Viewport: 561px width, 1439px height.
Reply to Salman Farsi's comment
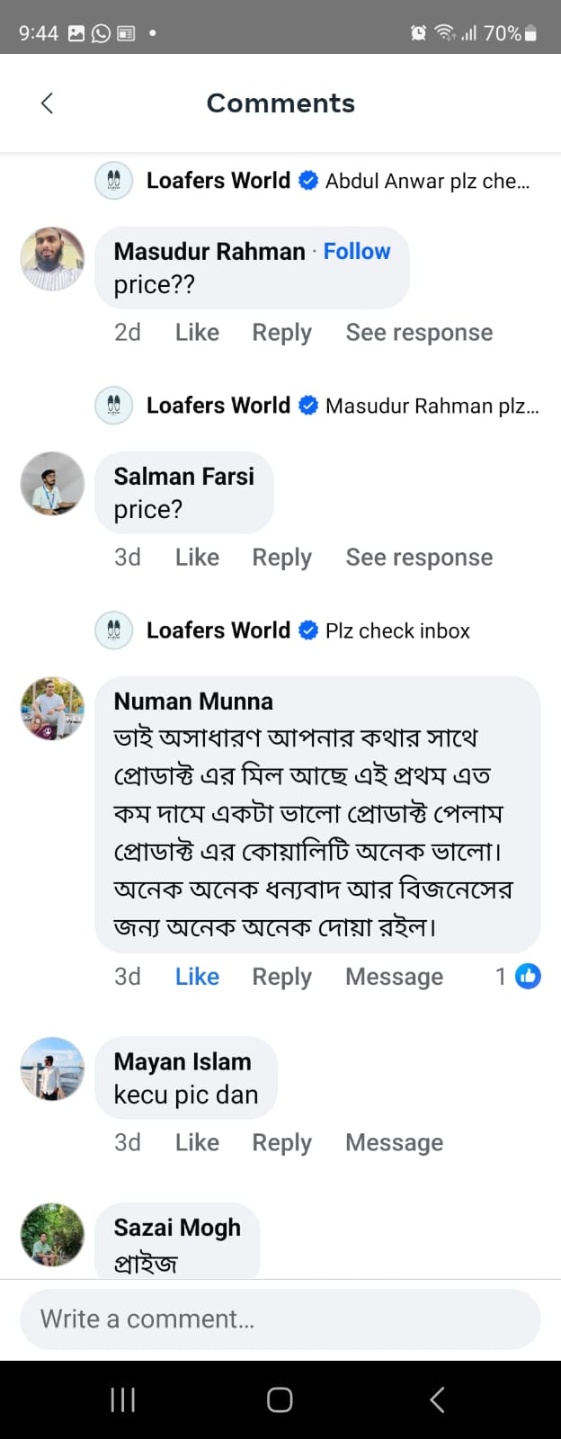tap(281, 558)
